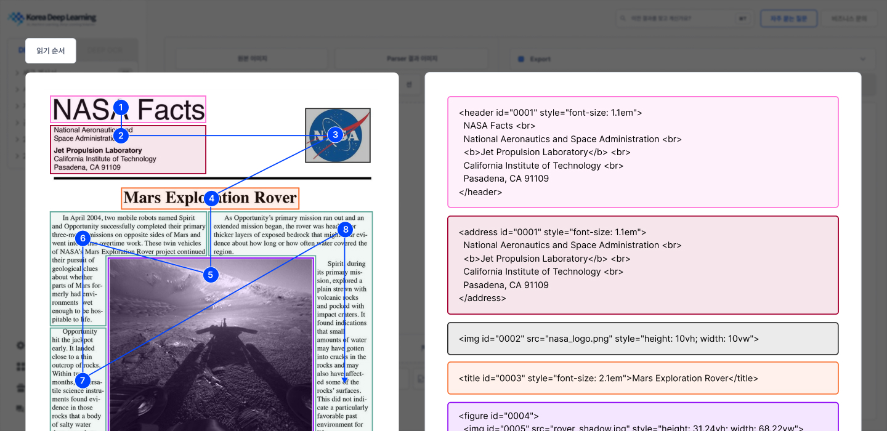887x431 pixels.
Task: Click "Pasadena, CA 91109" in the header code block
Action: [506, 179]
